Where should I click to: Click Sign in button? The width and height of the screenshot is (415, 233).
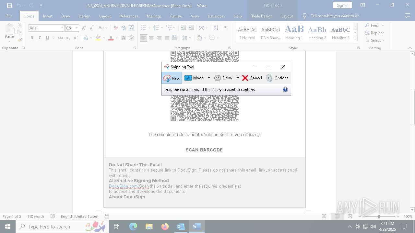[342, 5]
